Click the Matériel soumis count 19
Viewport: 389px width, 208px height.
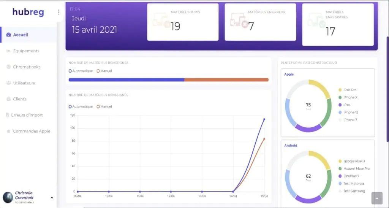[176, 26]
